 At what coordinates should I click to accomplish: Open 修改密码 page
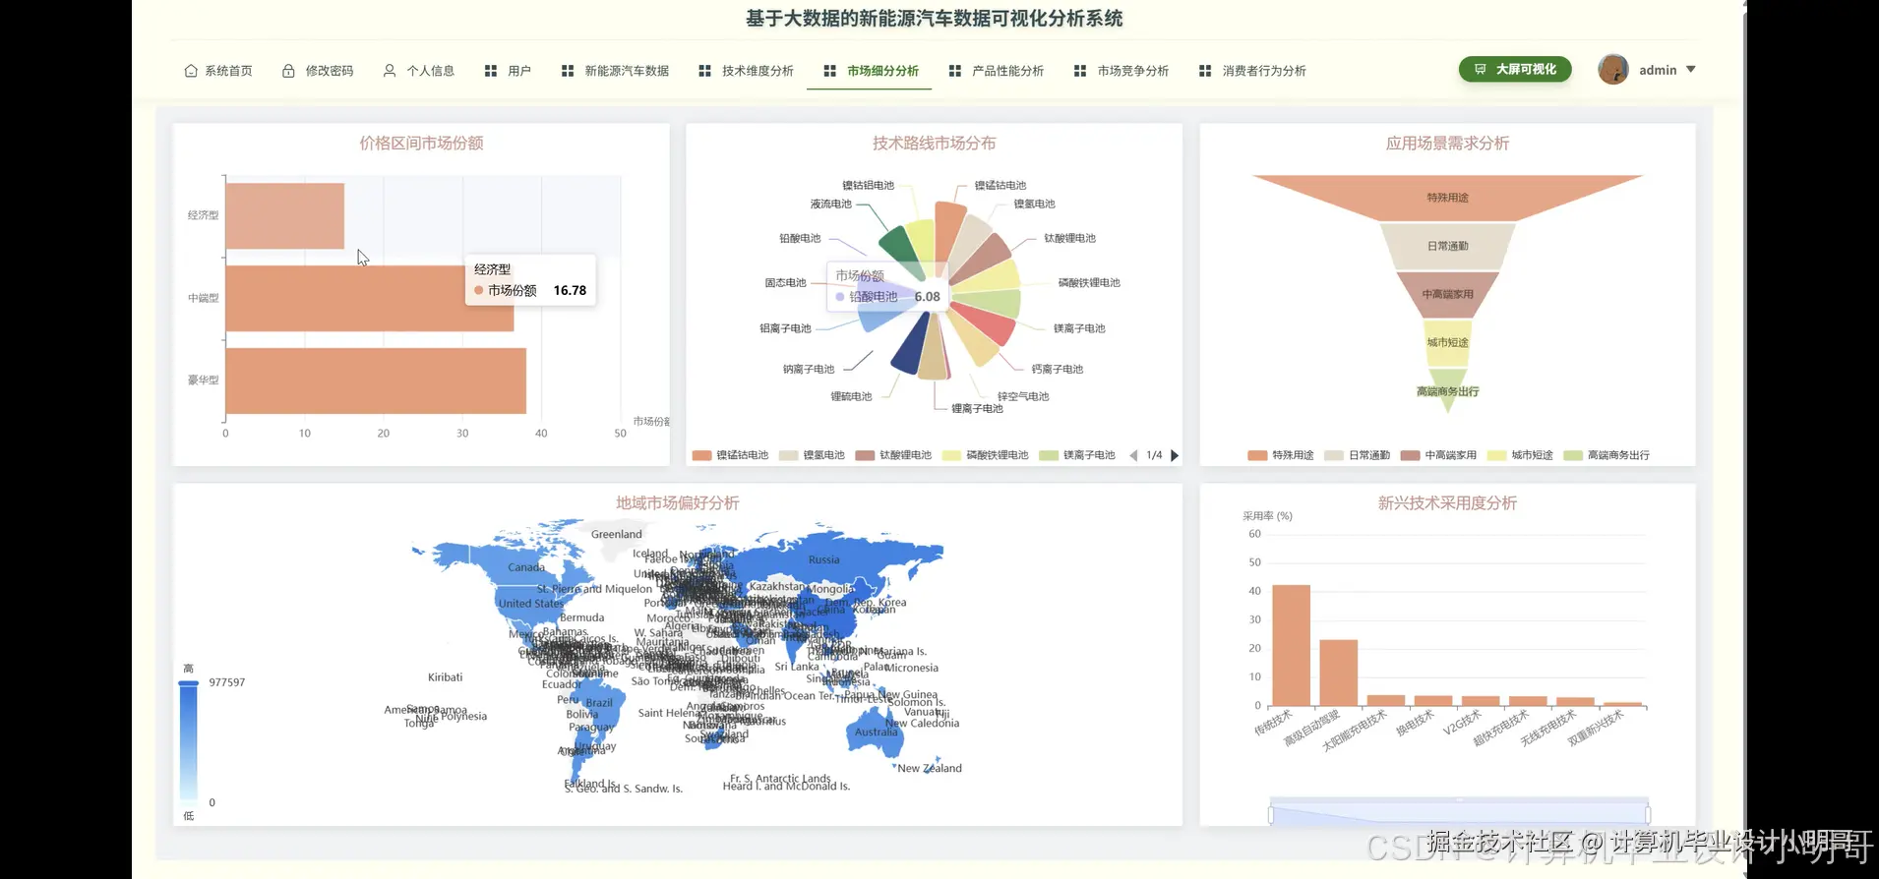point(318,71)
